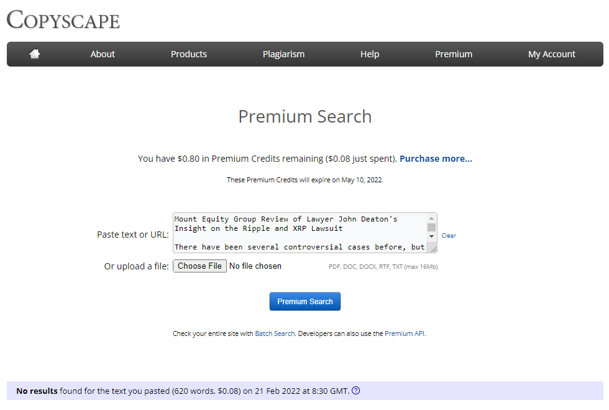The height and width of the screenshot is (410, 609).
Task: Open the Plagiarism menu
Action: click(283, 54)
